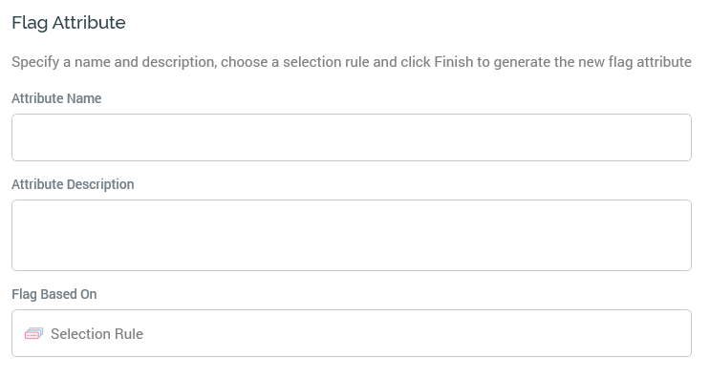Click the center of Attribute Description text area
710x379 pixels.
(352, 235)
